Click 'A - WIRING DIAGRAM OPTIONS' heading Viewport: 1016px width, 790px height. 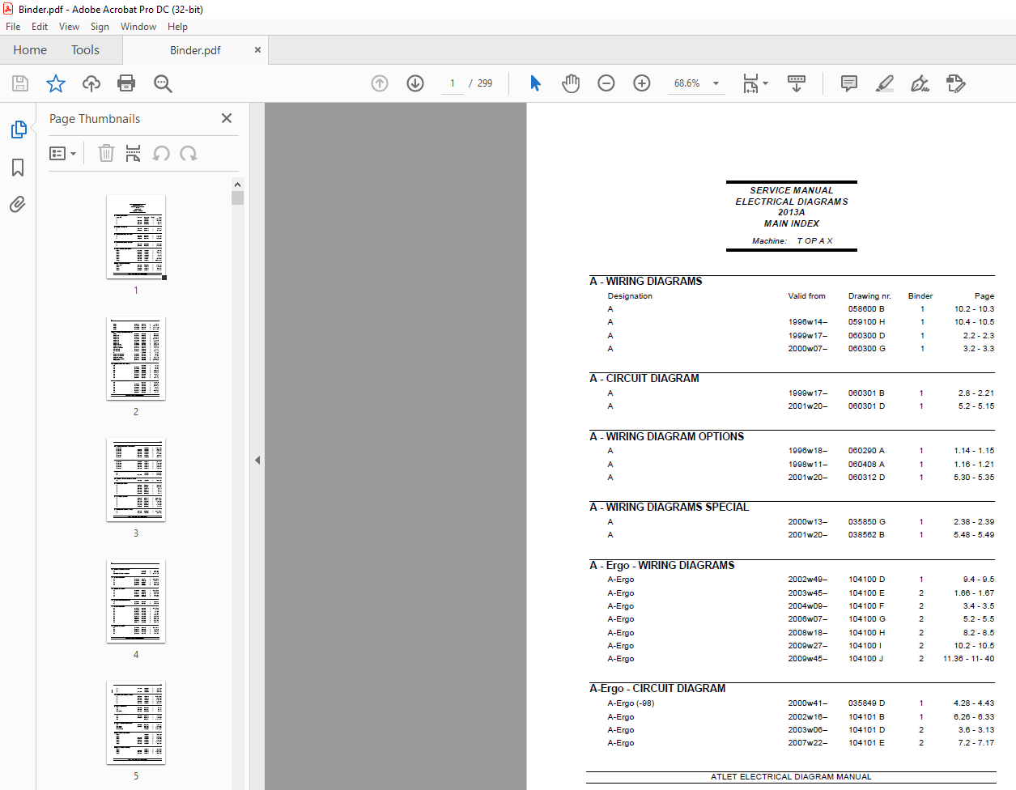(667, 436)
